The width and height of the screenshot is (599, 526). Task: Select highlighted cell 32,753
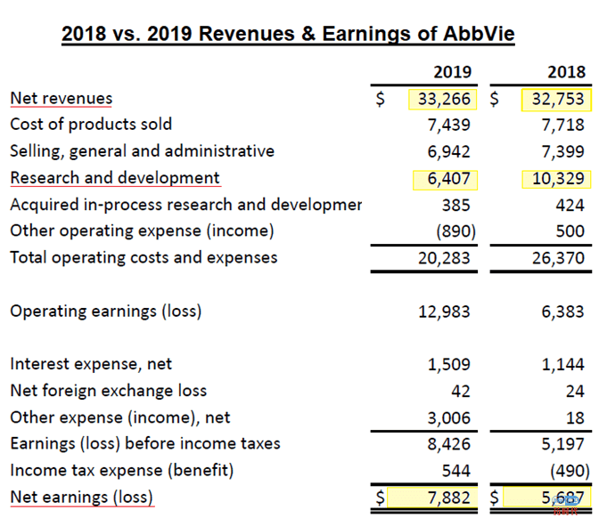(x=556, y=99)
